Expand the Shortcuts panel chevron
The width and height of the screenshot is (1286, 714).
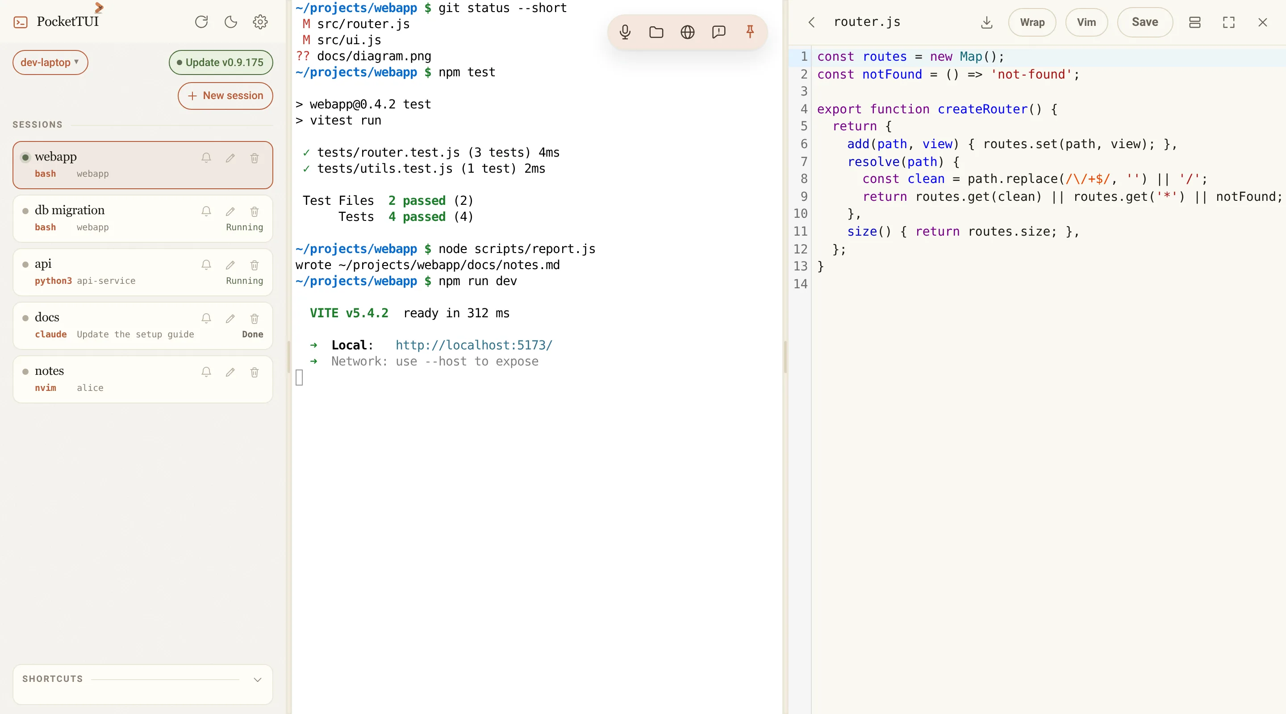[258, 680]
